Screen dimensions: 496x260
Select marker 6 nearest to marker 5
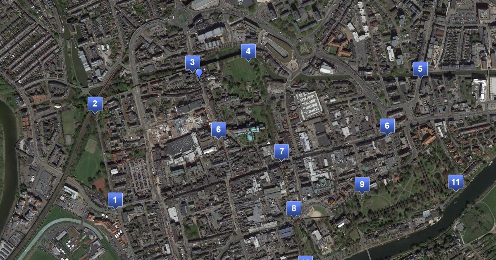[387, 126]
